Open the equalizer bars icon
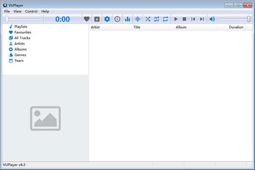Viewport: 255px width, 170px height. (127, 19)
